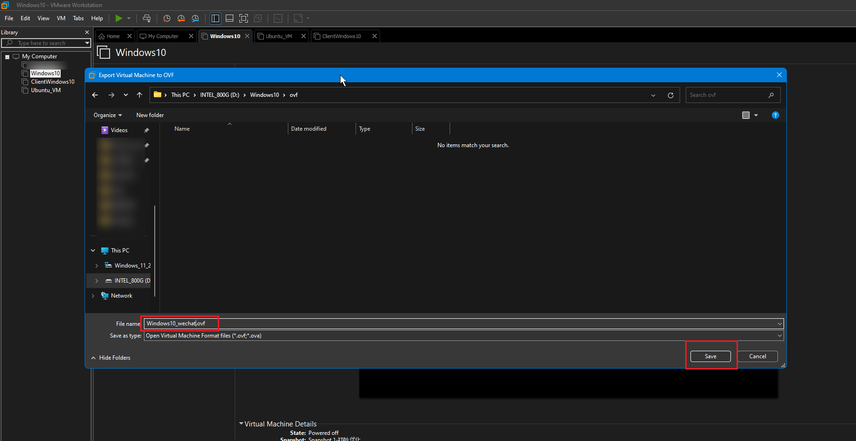Open the File menu

coord(9,18)
